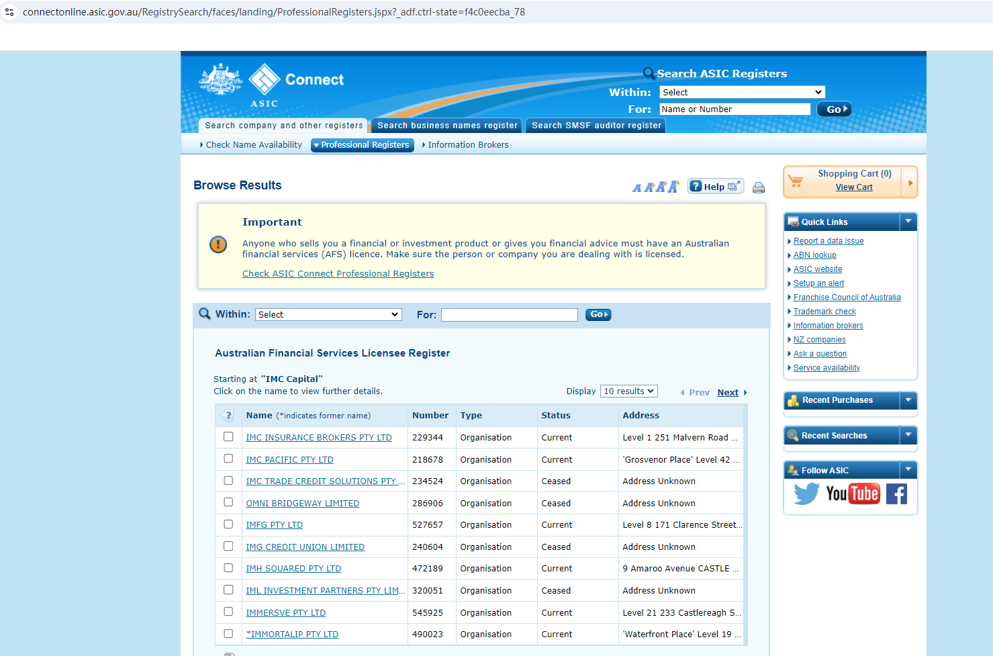Image resolution: width=993 pixels, height=656 pixels.
Task: Open Information brokers quick link
Action: 829,326
